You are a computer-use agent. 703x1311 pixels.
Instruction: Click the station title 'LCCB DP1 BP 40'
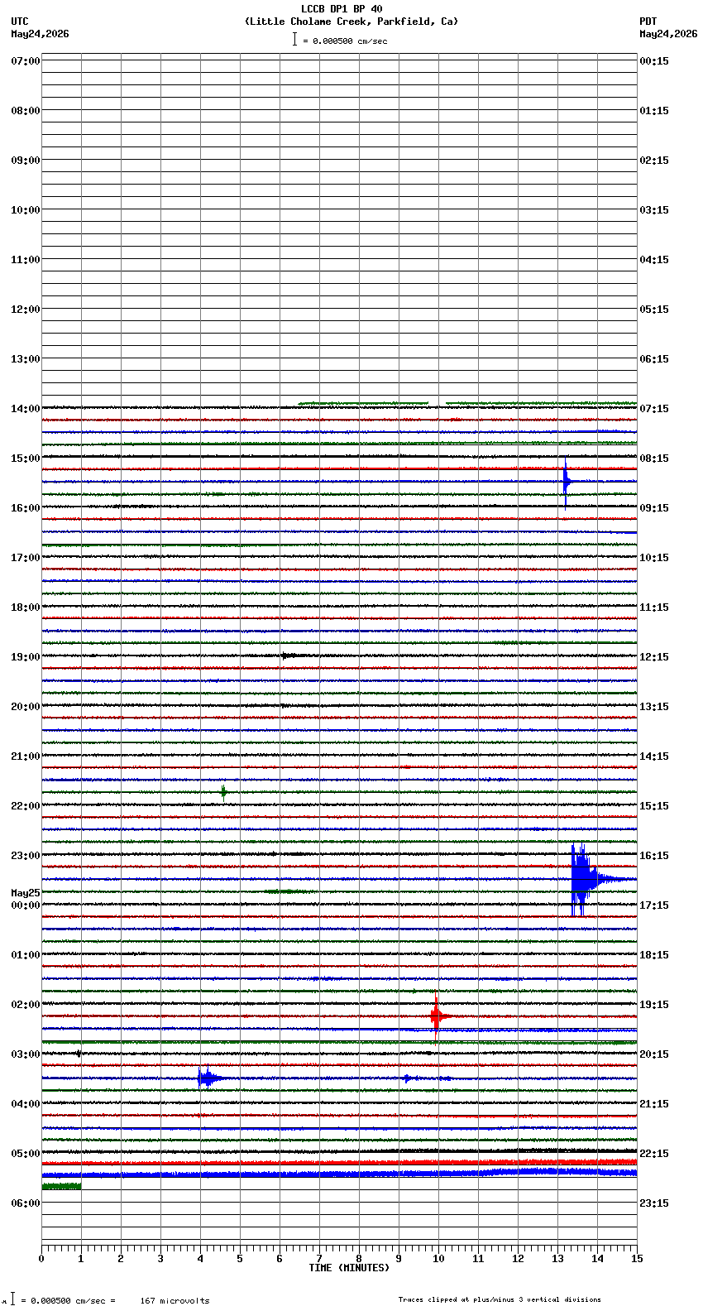click(x=342, y=9)
